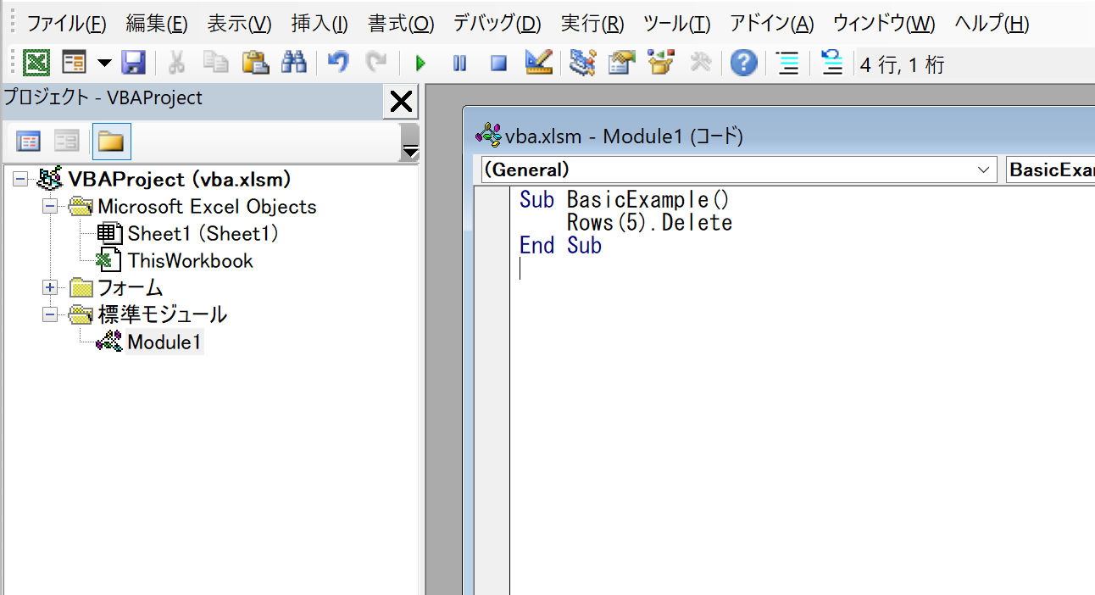Expand the フォーム folder
This screenshot has height=595, width=1095.
click(x=49, y=287)
